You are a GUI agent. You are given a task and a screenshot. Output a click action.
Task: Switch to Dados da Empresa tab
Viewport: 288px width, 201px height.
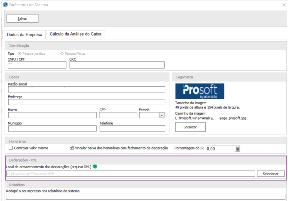point(24,35)
